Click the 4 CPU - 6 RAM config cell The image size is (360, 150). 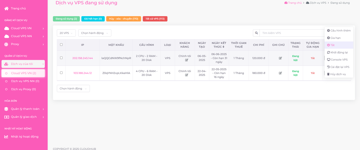(146, 73)
